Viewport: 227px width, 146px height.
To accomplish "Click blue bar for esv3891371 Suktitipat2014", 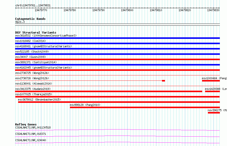I will click(117, 65).
